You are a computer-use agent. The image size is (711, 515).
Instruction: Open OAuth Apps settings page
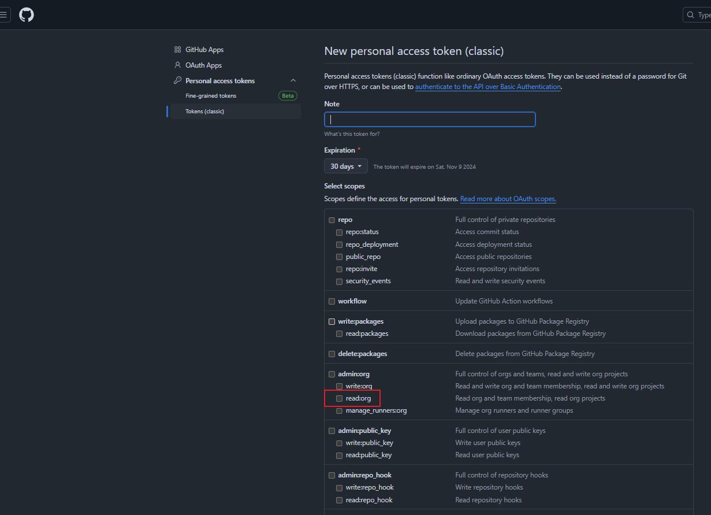(204, 65)
